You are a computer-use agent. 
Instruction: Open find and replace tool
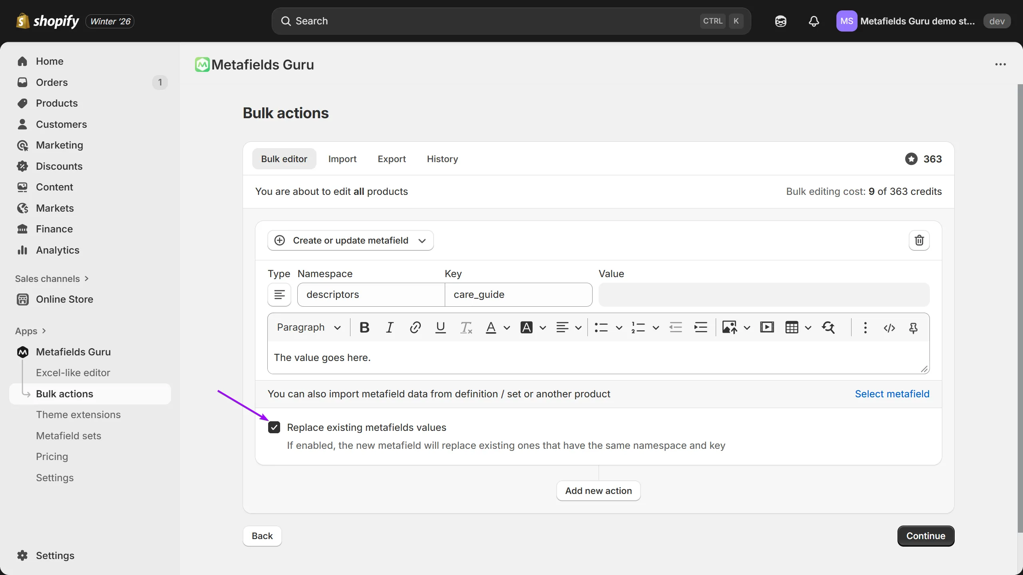pos(828,327)
